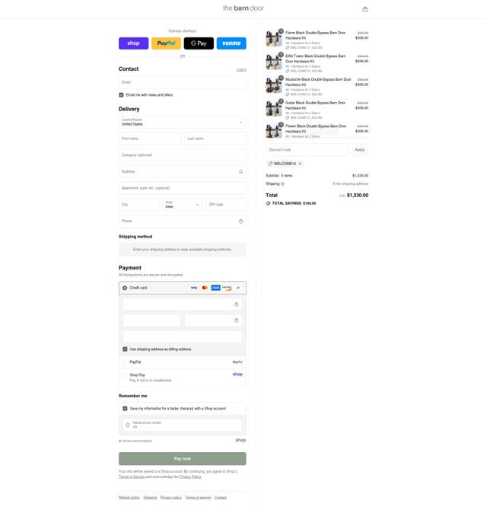The image size is (487, 510).
Task: Click the Pay now button
Action: [183, 458]
